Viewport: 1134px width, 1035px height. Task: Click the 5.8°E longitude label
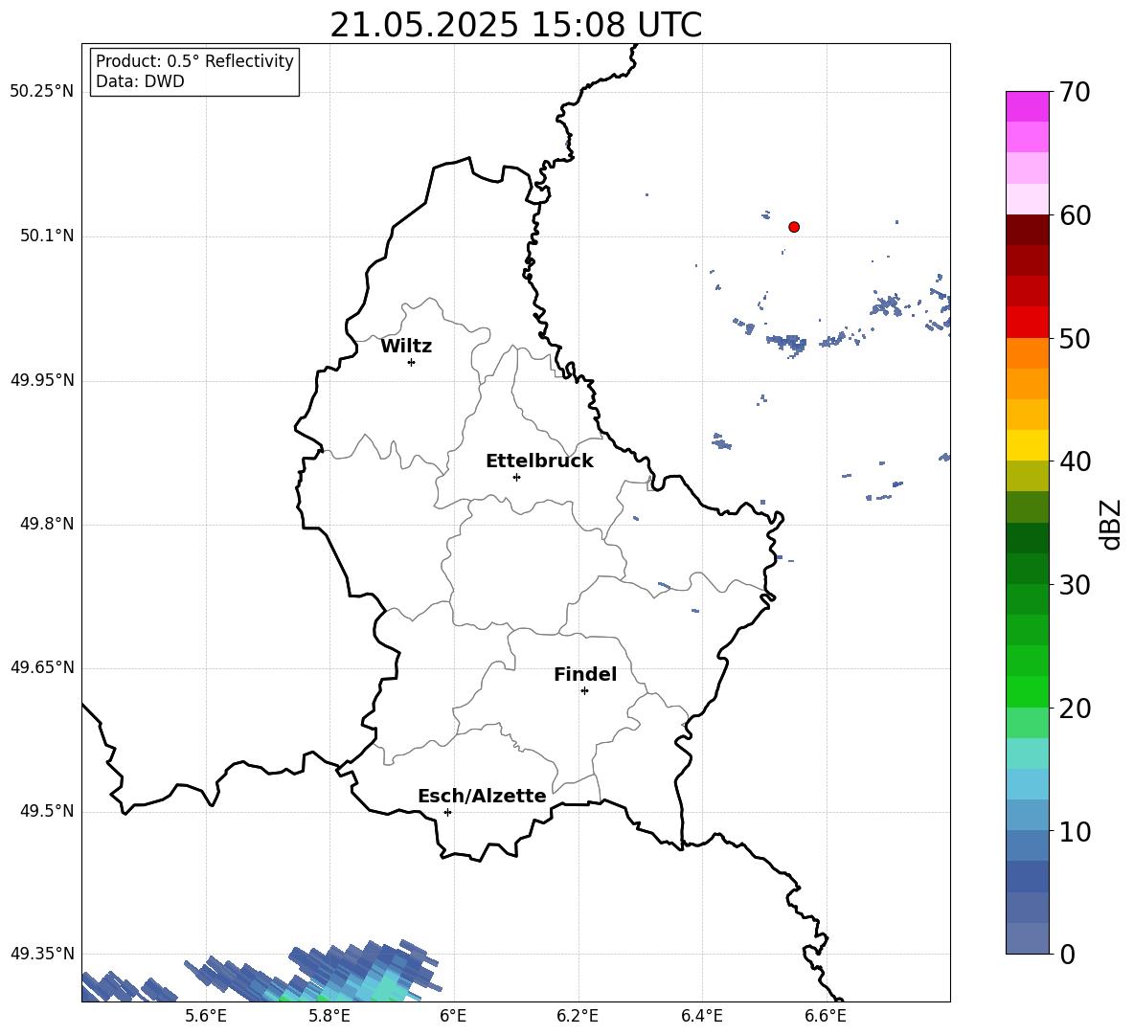329,1016
